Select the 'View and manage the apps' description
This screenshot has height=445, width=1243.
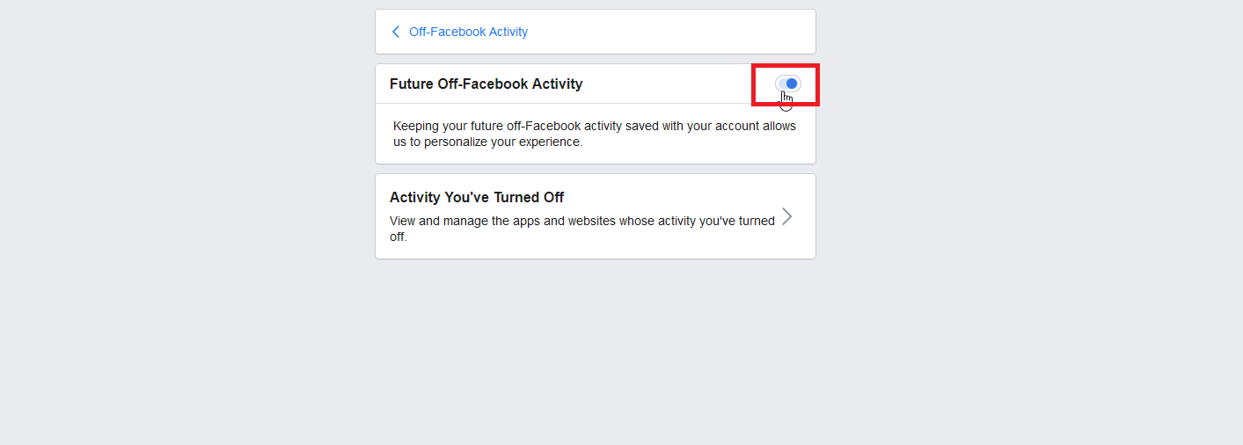coord(582,229)
